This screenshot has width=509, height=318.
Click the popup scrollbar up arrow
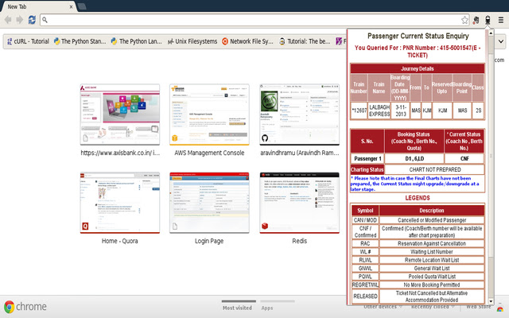pyautogui.click(x=491, y=33)
